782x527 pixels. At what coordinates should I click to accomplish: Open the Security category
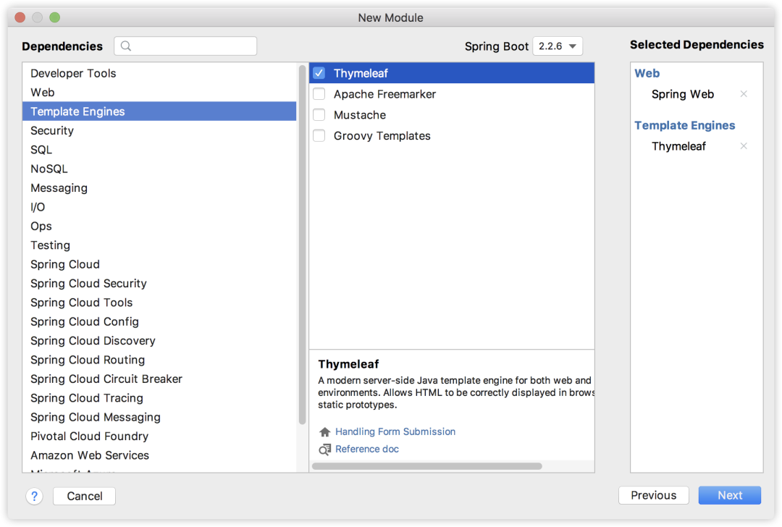pos(159,130)
